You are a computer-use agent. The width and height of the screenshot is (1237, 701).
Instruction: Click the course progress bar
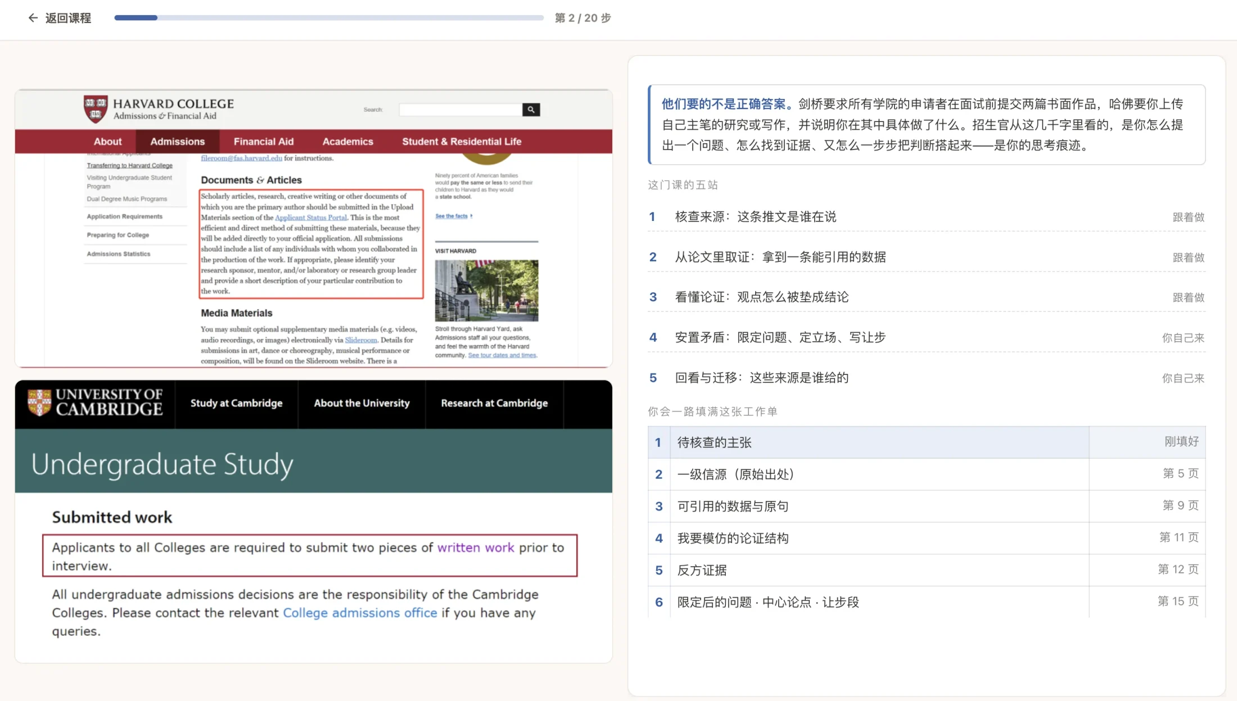click(329, 18)
